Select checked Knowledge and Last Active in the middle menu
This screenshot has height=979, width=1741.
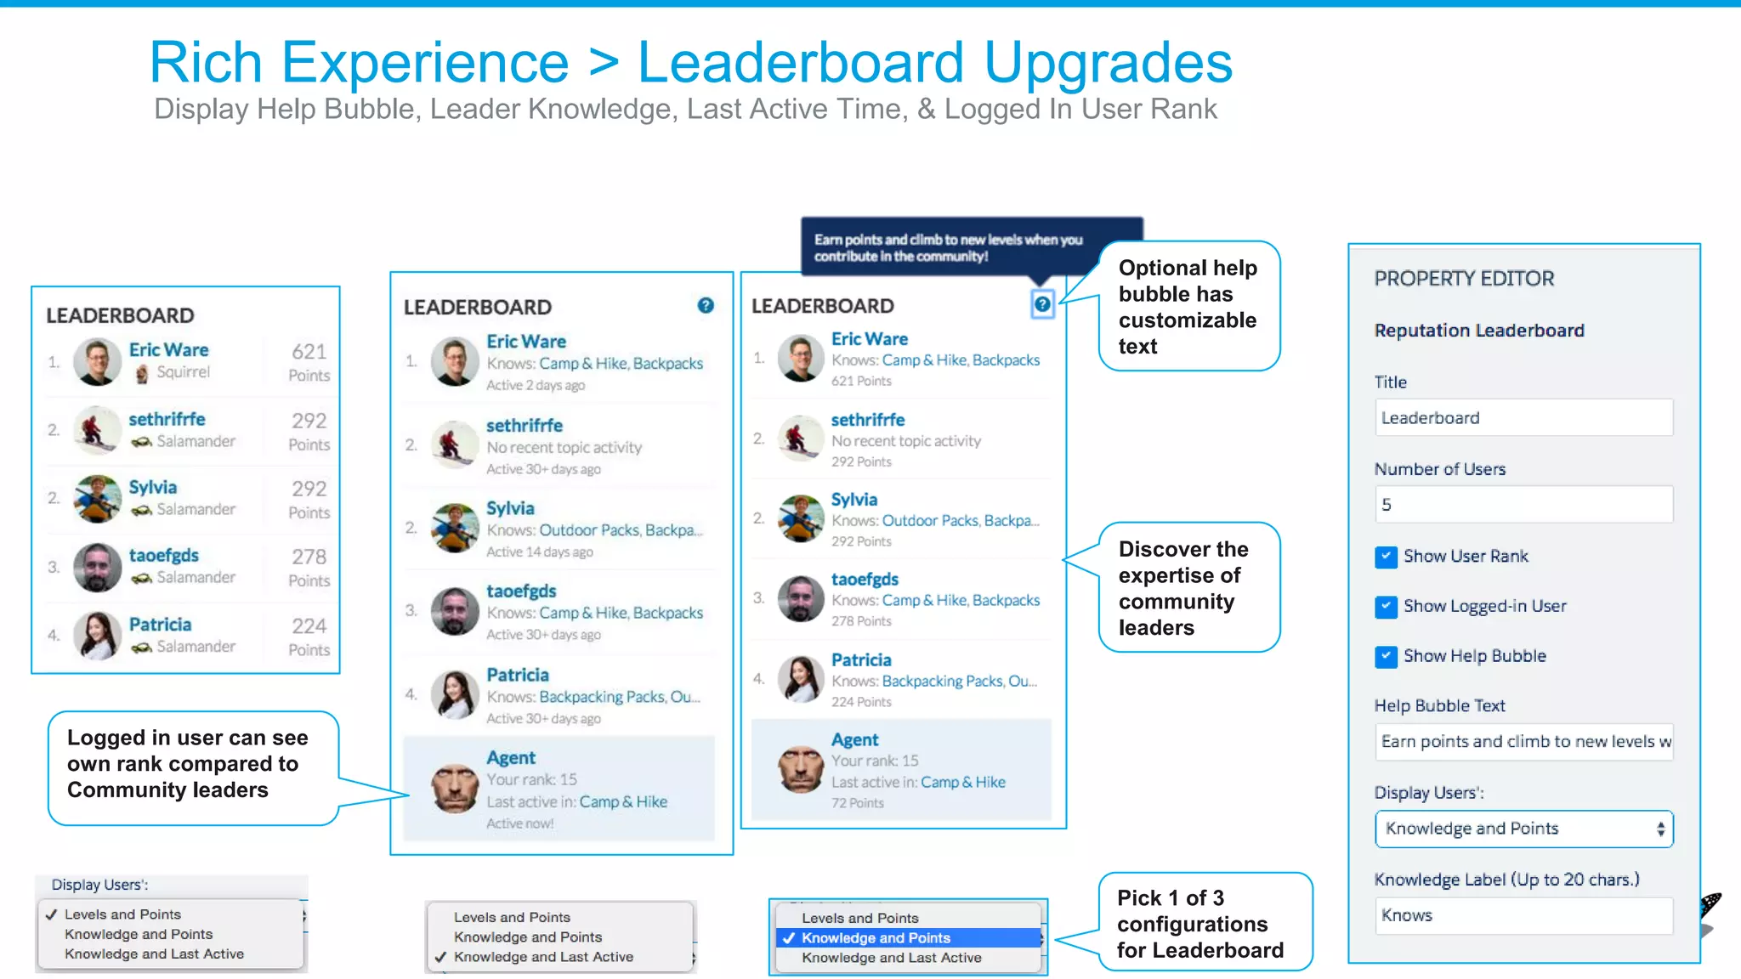[561, 957]
